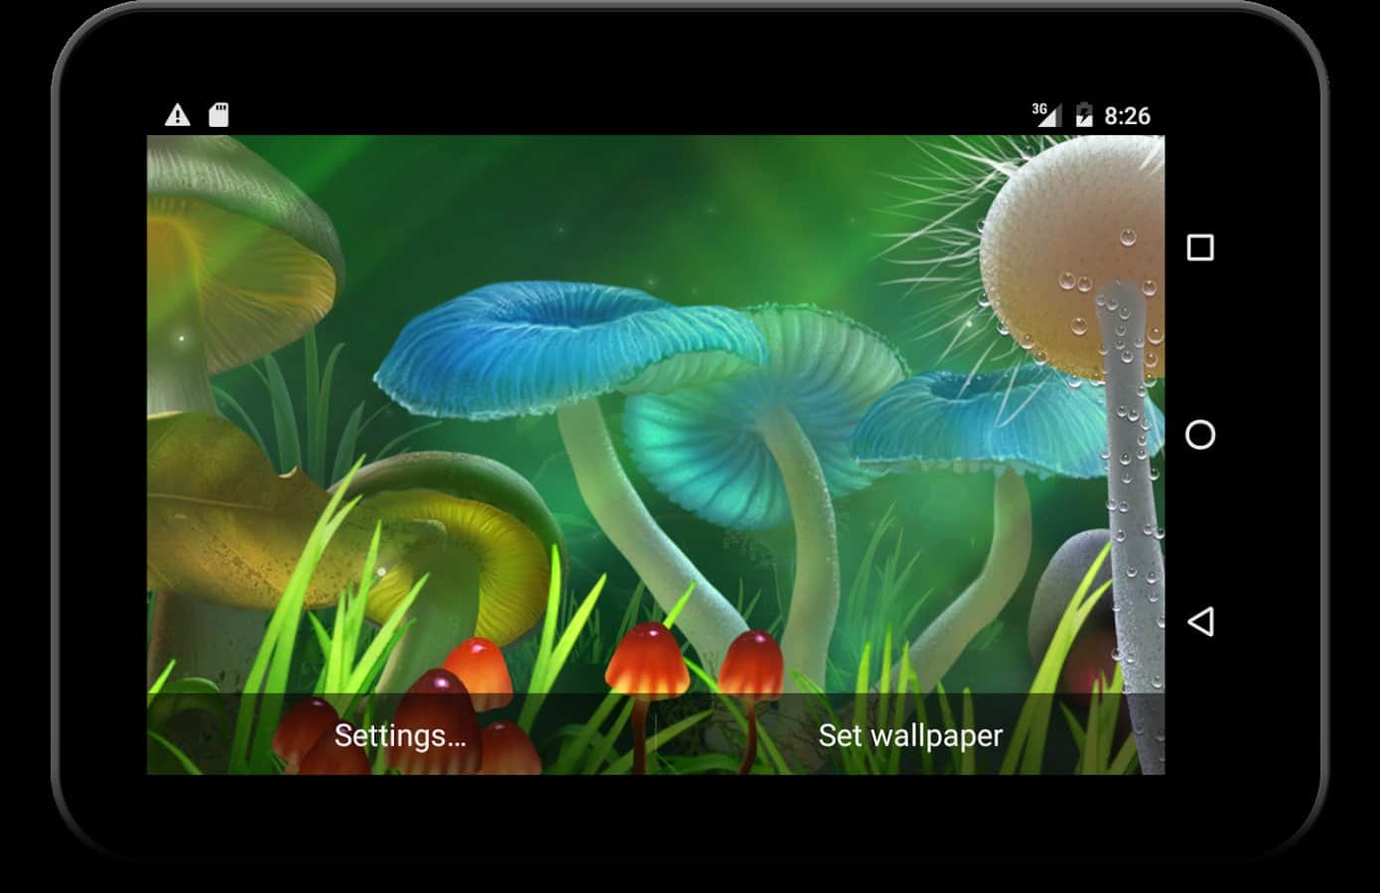Tap the SD card status icon
Image resolution: width=1380 pixels, height=893 pixels.
(218, 115)
